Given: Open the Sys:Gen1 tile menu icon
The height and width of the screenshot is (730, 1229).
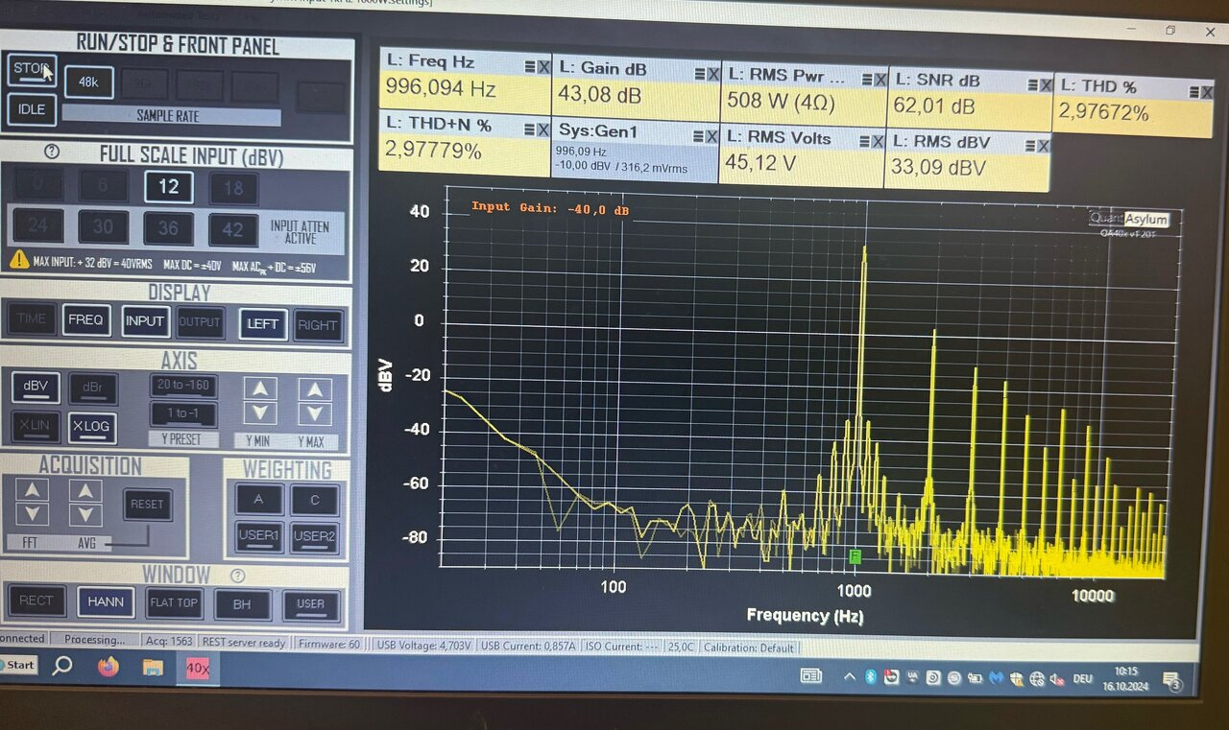Looking at the screenshot, I should tap(698, 136).
